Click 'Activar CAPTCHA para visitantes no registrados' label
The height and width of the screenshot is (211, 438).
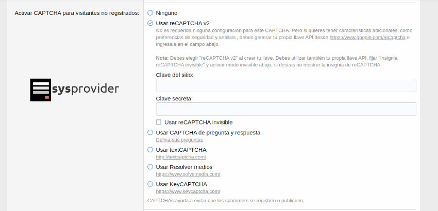pos(77,12)
